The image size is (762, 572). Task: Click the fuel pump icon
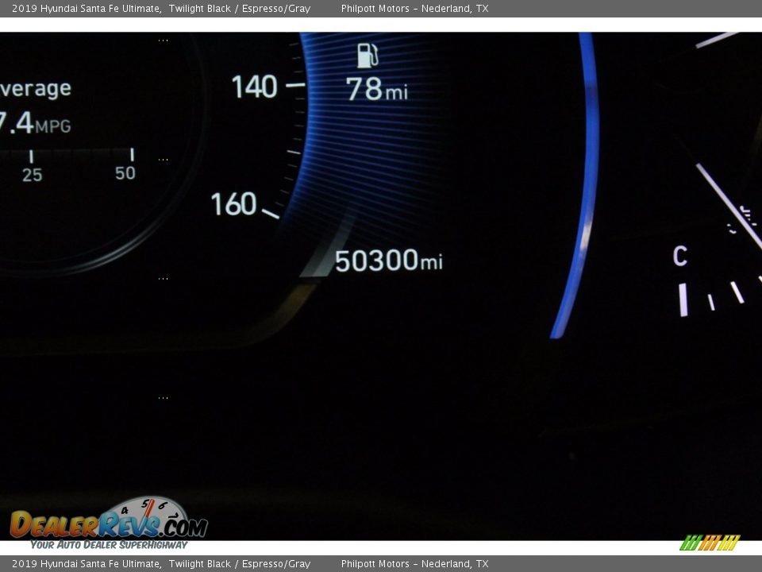(x=368, y=56)
